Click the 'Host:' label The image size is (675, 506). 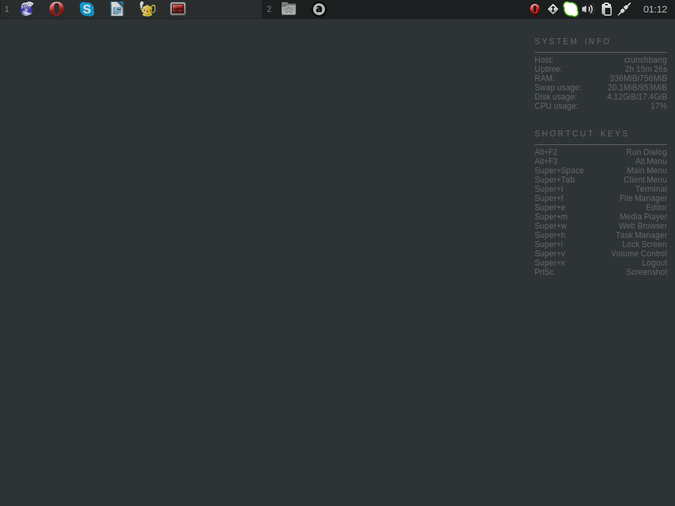pos(544,60)
